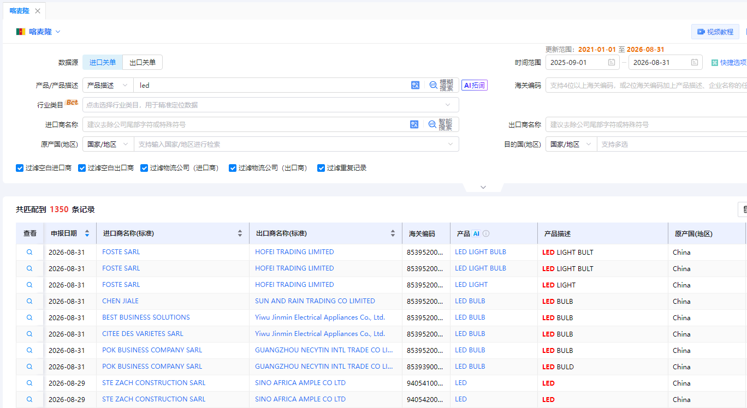Uncheck 过滤空白进口商 checkbox
Viewport: 747px width, 408px height.
click(20, 168)
